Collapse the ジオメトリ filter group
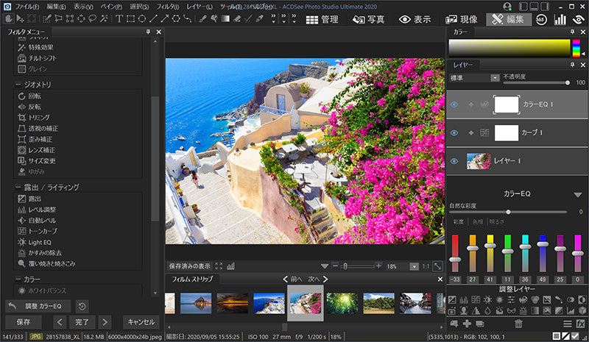589x342 pixels. 18,85
